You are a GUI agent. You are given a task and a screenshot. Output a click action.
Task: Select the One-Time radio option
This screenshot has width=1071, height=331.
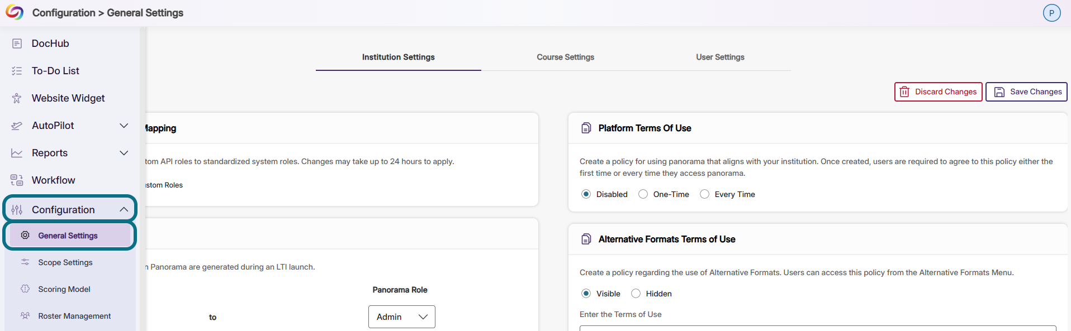[x=643, y=194]
